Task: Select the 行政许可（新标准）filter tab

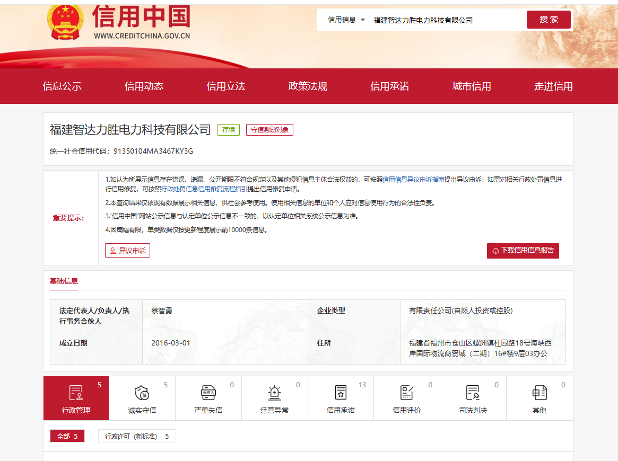Action: click(x=137, y=436)
